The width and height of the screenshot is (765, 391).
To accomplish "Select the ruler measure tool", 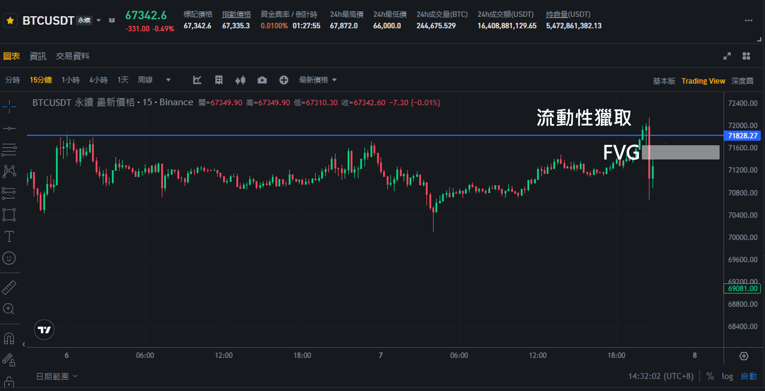I will pyautogui.click(x=9, y=287).
